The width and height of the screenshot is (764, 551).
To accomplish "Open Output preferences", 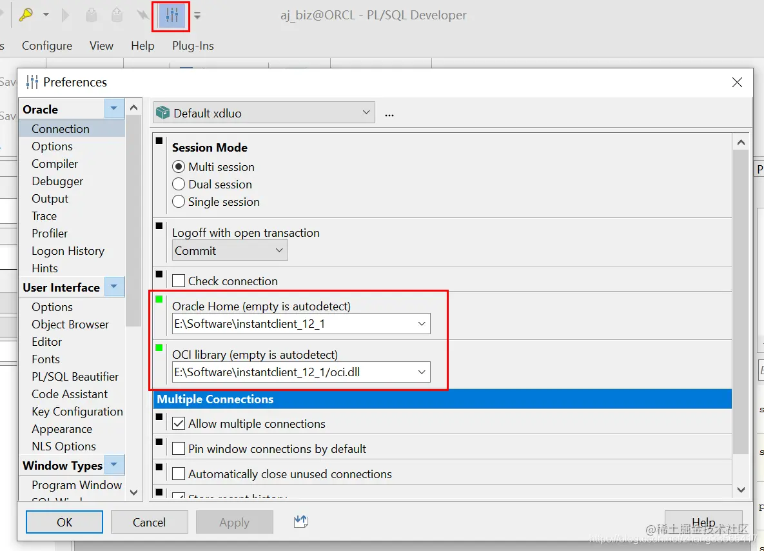I will coord(50,199).
